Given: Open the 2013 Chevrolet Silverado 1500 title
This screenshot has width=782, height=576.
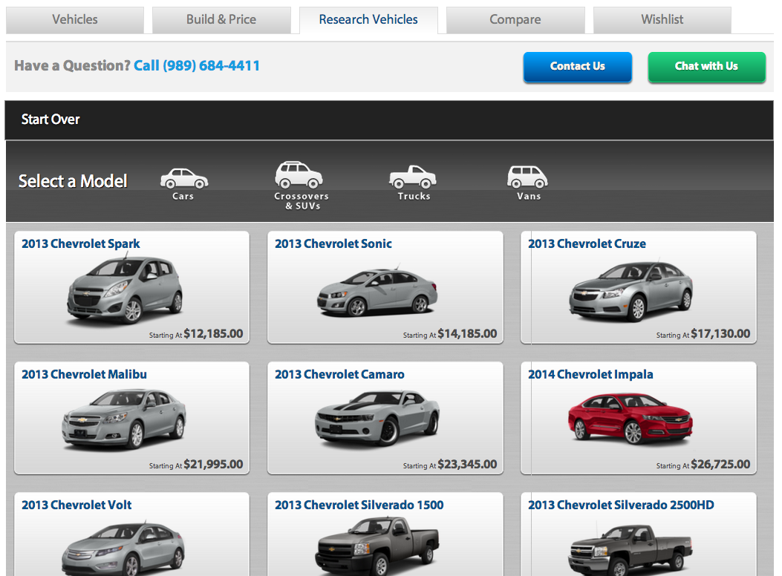Looking at the screenshot, I should click(x=359, y=505).
